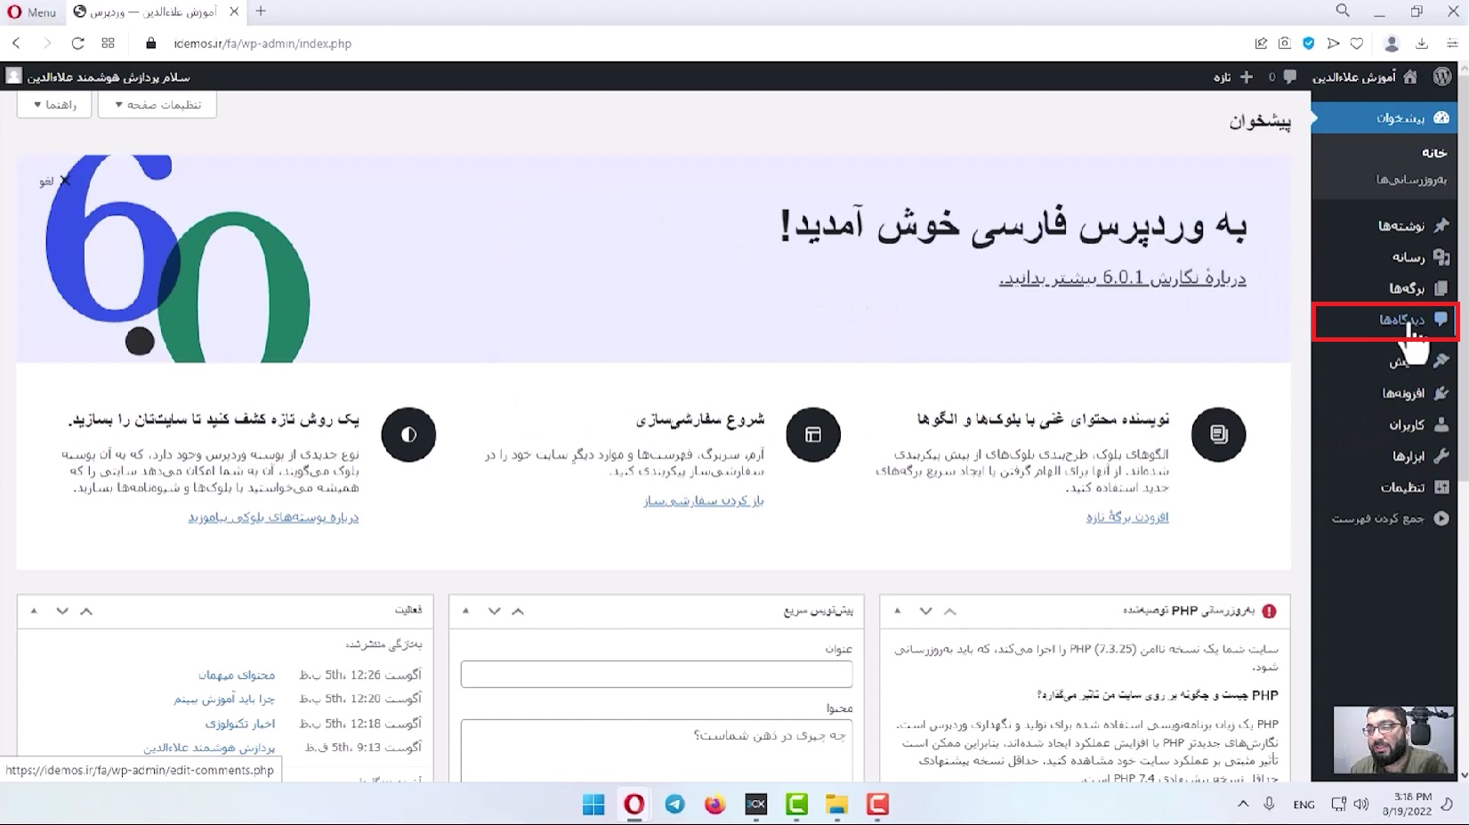Open پیشخوان dashboard sidebar item
Viewport: 1469px width, 825px height.
tap(1384, 117)
